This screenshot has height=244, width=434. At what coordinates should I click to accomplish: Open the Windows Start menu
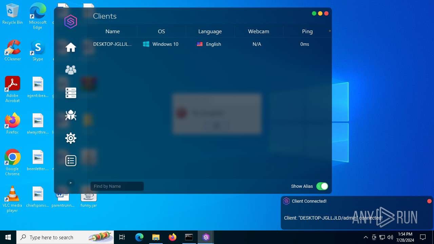[x=8, y=237]
